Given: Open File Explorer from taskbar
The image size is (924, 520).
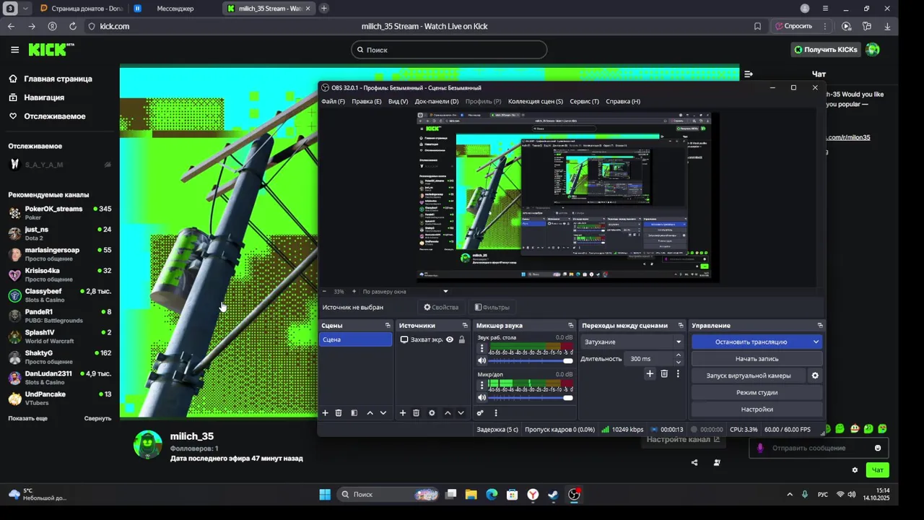Looking at the screenshot, I should [x=471, y=495].
